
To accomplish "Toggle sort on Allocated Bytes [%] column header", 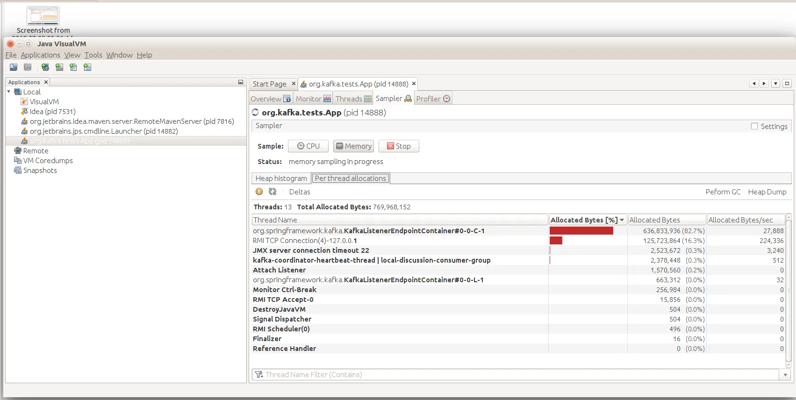I will 588,220.
